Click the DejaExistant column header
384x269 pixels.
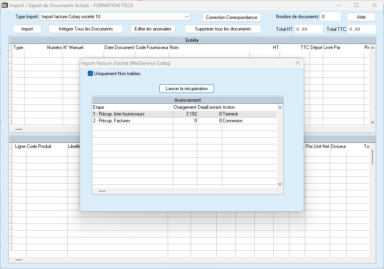coord(210,107)
